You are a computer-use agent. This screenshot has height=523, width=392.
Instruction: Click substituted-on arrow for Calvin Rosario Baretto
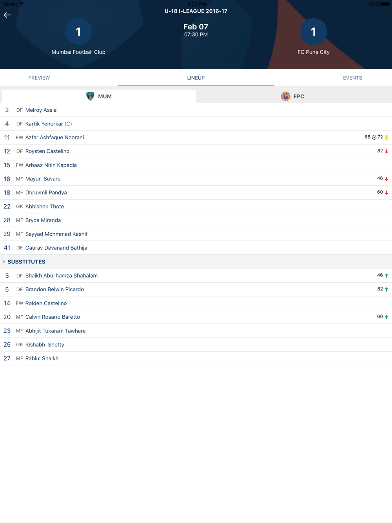tap(387, 317)
